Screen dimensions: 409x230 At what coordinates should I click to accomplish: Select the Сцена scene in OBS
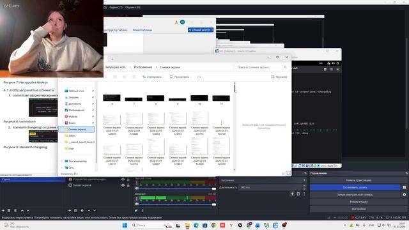(33, 180)
